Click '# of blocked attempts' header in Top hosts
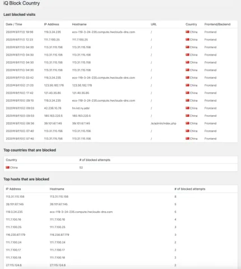Image resolution: width=241 pixels, height=269 pixels. [190, 189]
